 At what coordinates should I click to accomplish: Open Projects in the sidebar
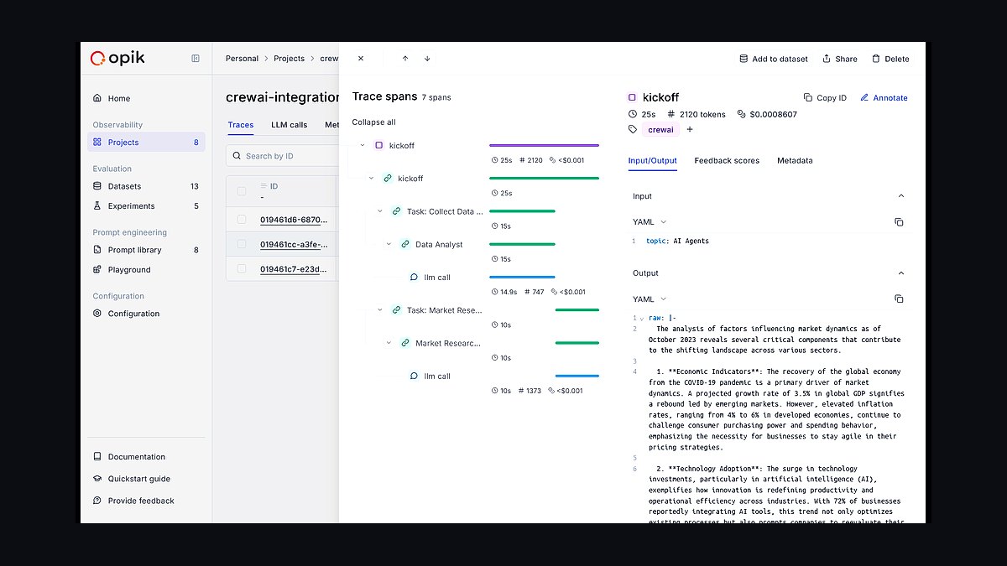(x=146, y=142)
